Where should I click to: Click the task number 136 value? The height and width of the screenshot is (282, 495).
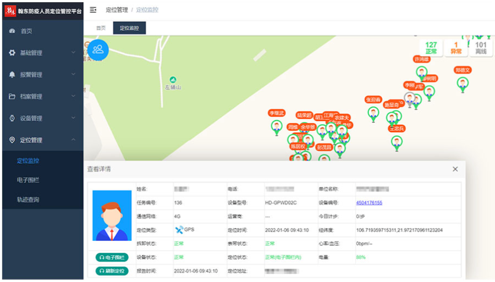tap(178, 203)
